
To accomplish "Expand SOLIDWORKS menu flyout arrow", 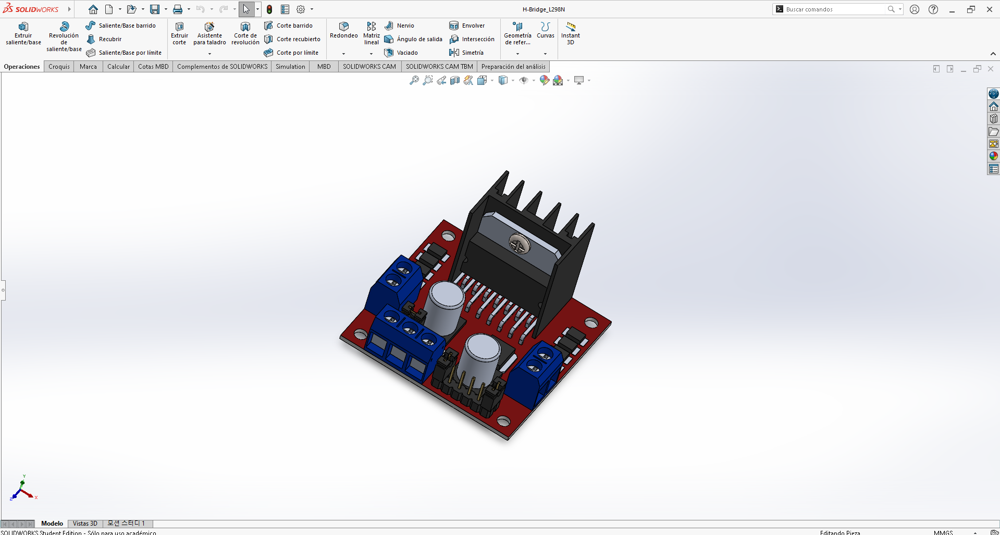I will pyautogui.click(x=69, y=9).
